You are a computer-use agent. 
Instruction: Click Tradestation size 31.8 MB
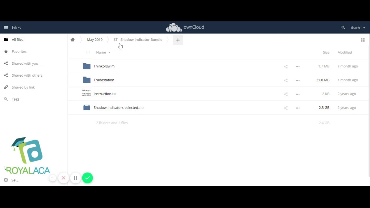(323, 80)
